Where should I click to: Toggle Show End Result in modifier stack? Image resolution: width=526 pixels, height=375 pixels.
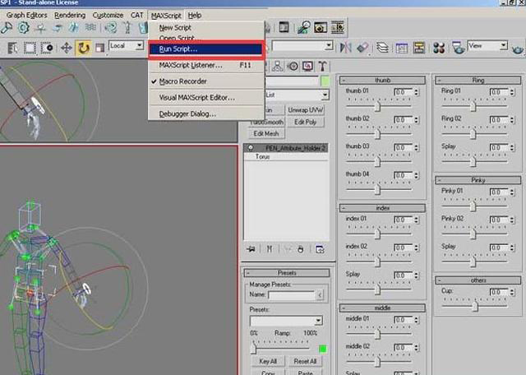click(269, 249)
